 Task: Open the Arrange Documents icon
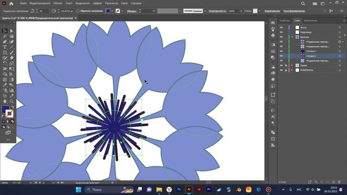pyautogui.click(x=314, y=4)
